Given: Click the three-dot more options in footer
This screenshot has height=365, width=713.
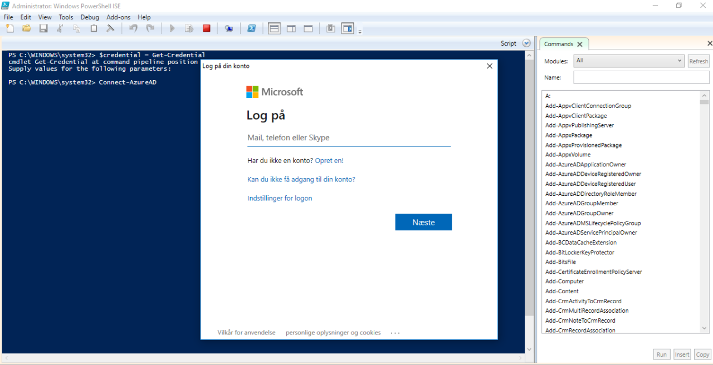Looking at the screenshot, I should tap(395, 333).
